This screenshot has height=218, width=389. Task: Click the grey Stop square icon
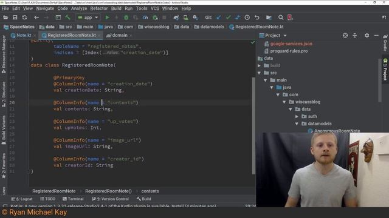tap(164, 18)
